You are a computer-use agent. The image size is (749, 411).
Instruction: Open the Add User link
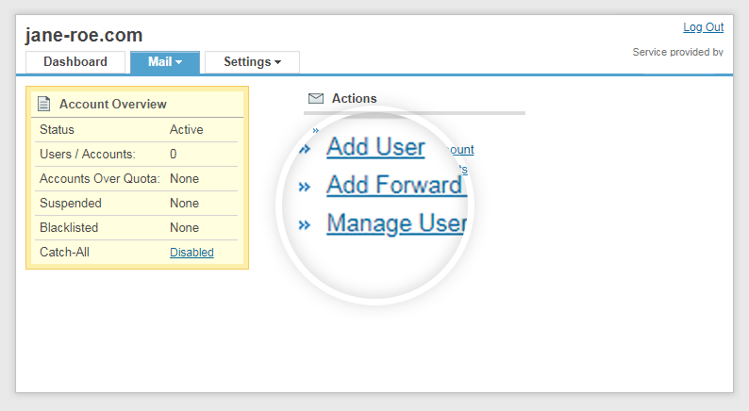(375, 147)
